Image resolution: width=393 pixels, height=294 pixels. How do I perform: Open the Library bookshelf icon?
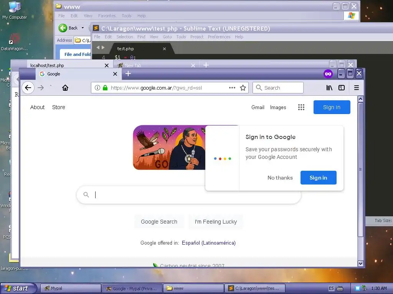(x=329, y=88)
